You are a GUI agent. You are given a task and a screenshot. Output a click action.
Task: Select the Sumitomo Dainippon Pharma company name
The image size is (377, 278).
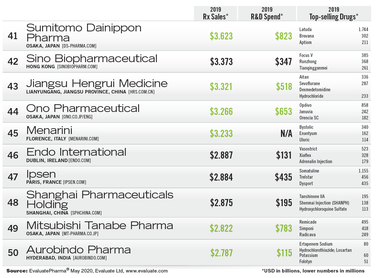[x=84, y=32]
